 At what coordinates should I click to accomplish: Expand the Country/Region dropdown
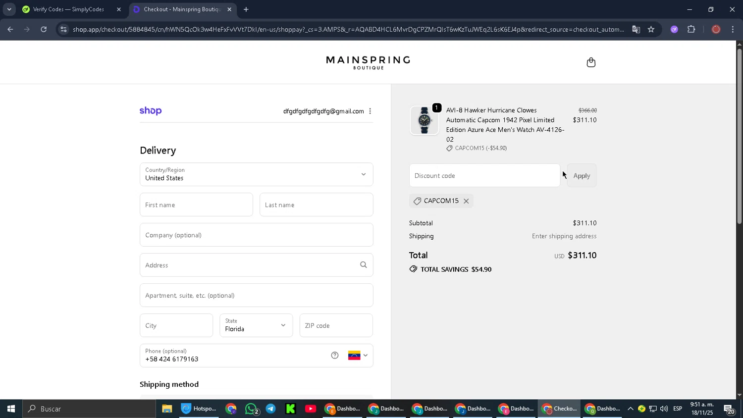coord(256,174)
